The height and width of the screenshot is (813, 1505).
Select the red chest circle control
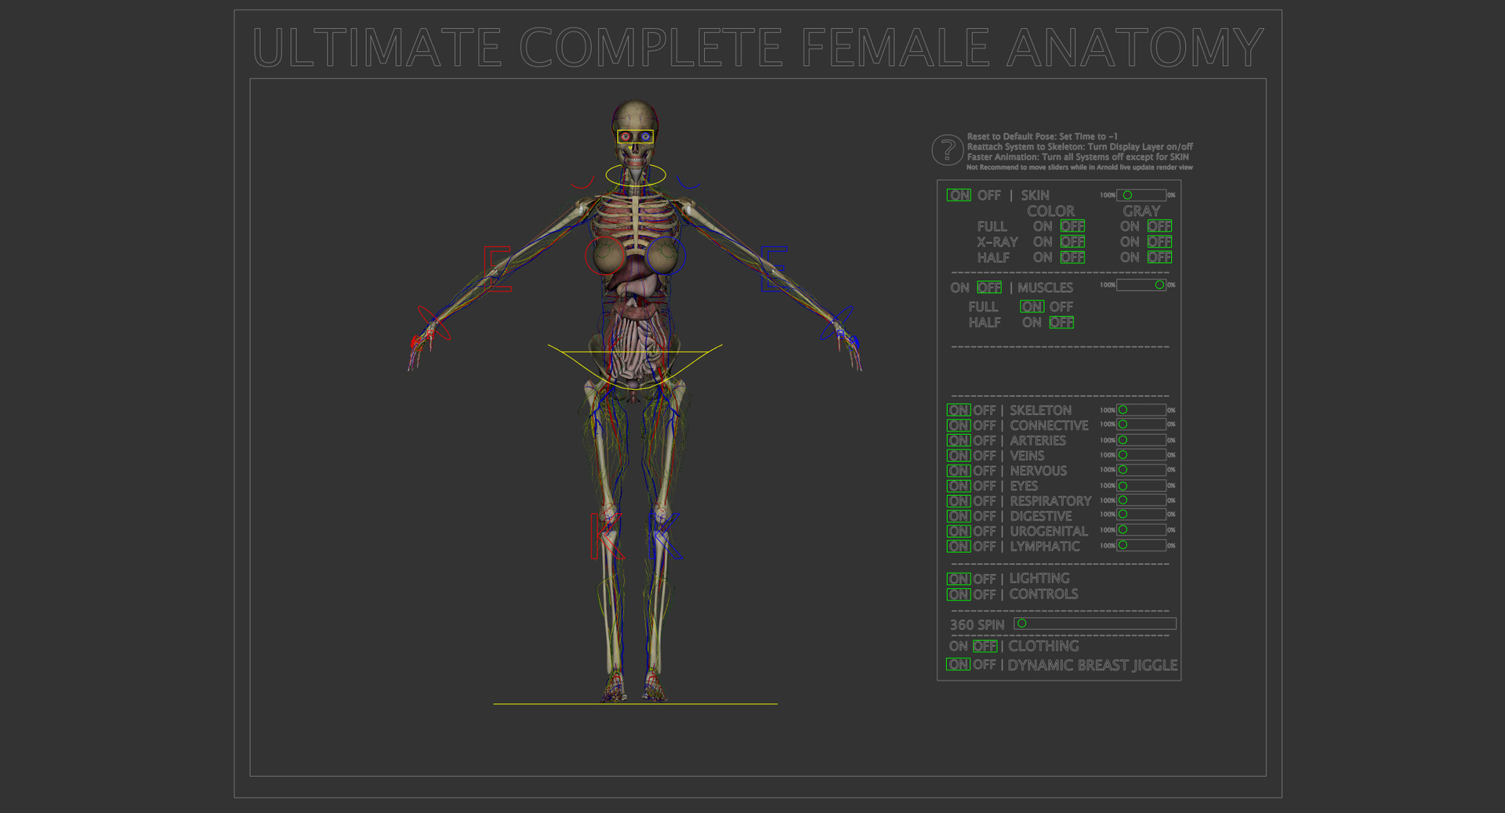click(605, 255)
